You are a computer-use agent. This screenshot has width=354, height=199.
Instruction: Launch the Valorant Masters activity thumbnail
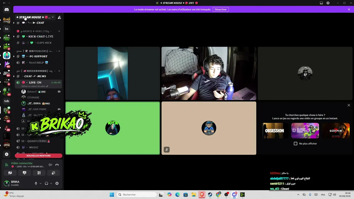pyautogui.click(x=305, y=131)
